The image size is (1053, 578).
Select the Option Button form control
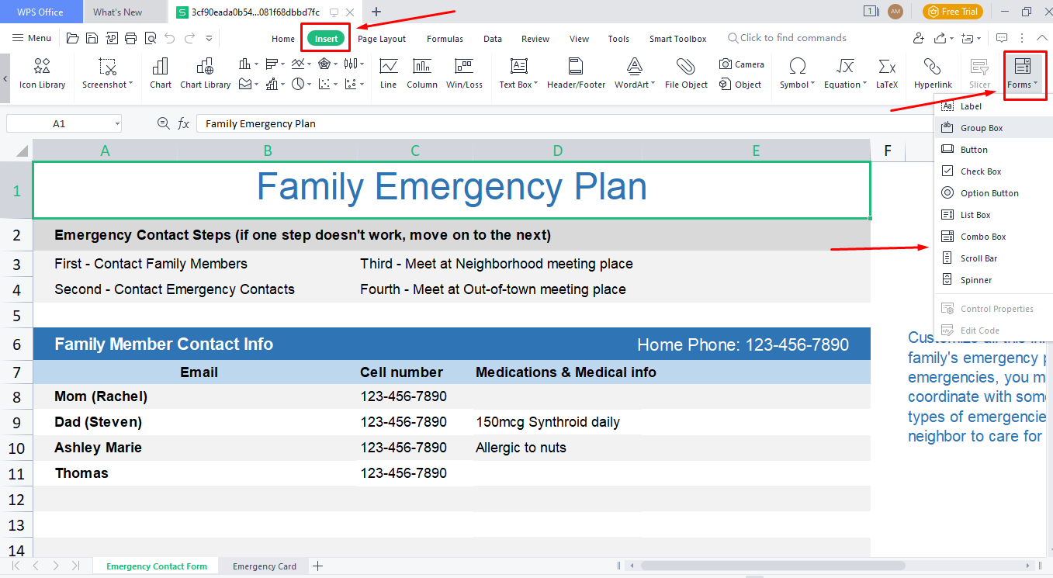[982, 192]
